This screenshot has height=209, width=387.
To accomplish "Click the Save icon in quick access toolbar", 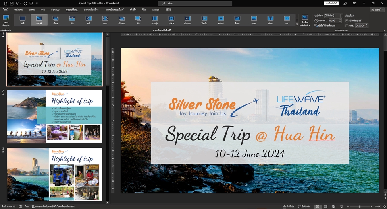I will click(12, 4).
